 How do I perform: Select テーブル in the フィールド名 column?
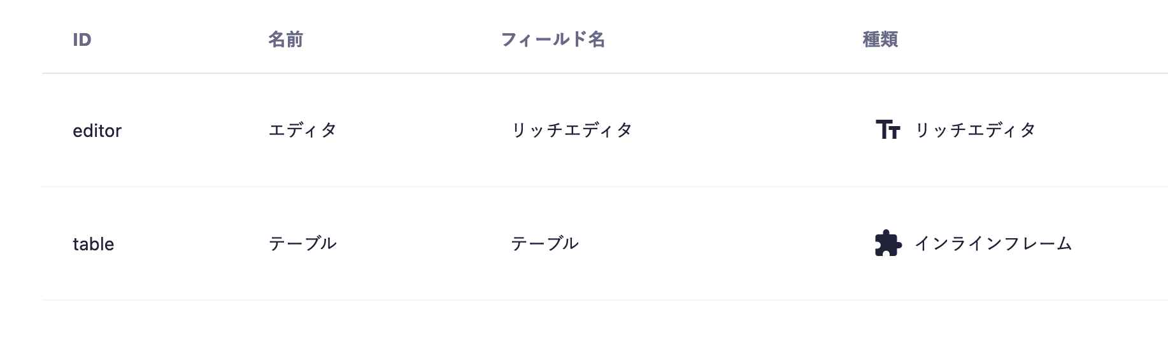click(x=545, y=243)
